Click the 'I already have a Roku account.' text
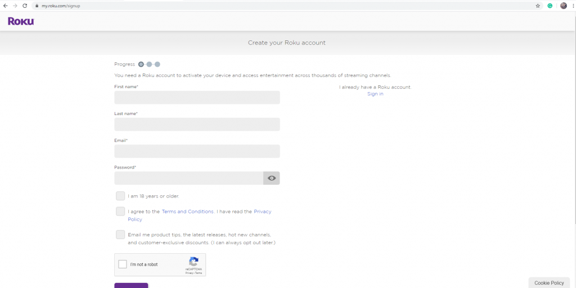This screenshot has height=288, width=576. pyautogui.click(x=375, y=87)
